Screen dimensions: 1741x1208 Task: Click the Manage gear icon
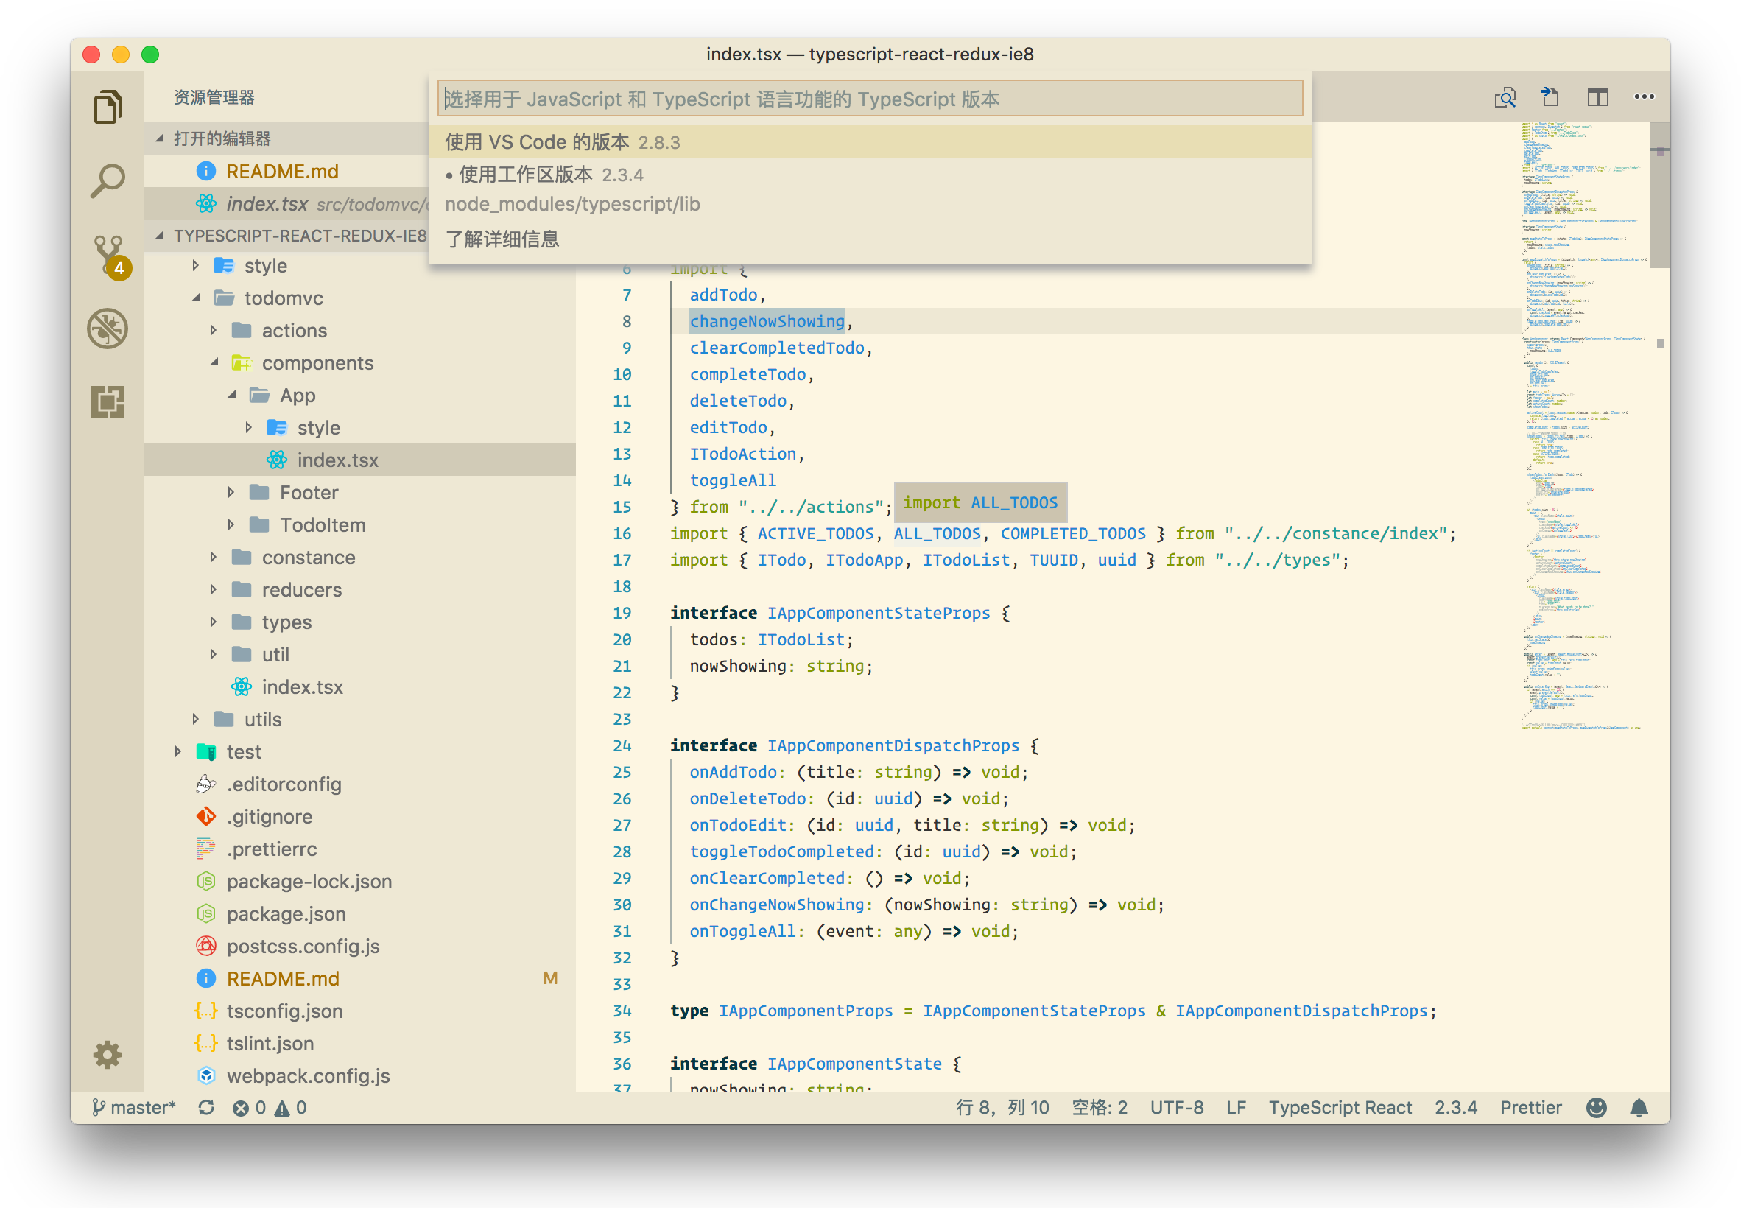coord(108,1054)
